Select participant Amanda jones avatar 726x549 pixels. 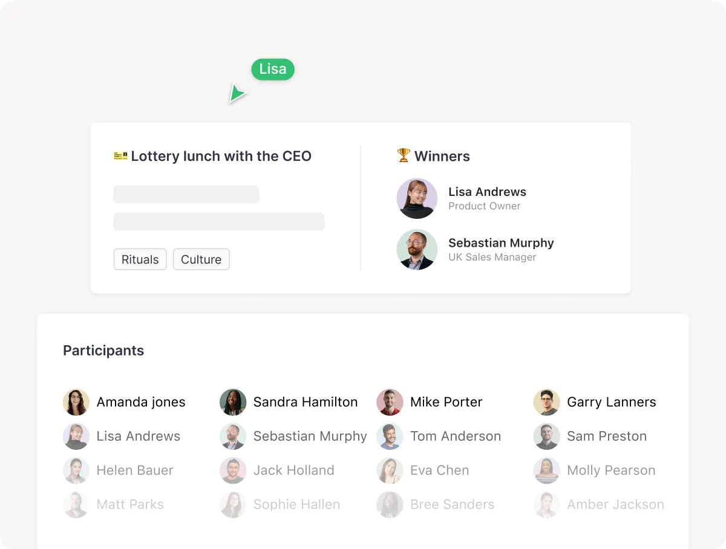click(76, 402)
